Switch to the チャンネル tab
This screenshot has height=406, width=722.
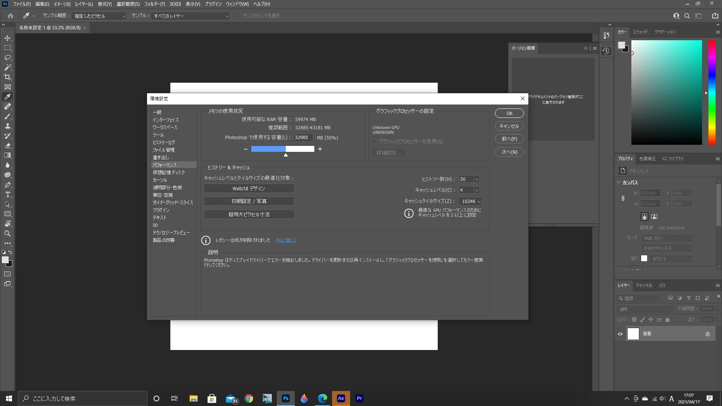pyautogui.click(x=644, y=285)
